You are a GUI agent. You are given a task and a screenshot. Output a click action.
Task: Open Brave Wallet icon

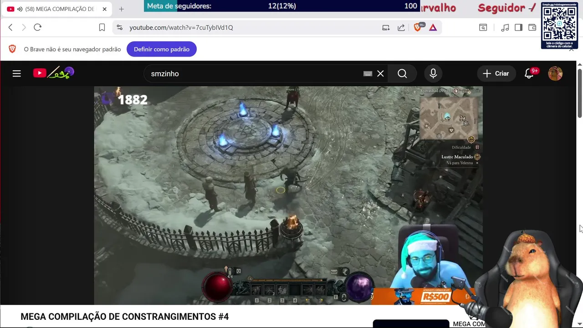pyautogui.click(x=532, y=27)
